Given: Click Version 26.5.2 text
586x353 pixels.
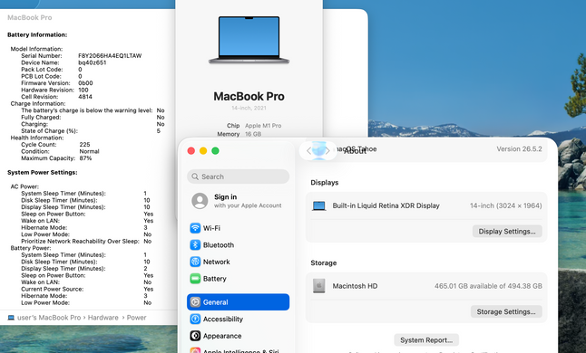Looking at the screenshot, I should coord(519,148).
